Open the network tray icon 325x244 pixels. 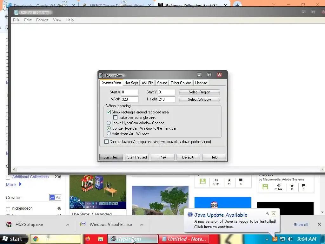(x=282, y=239)
